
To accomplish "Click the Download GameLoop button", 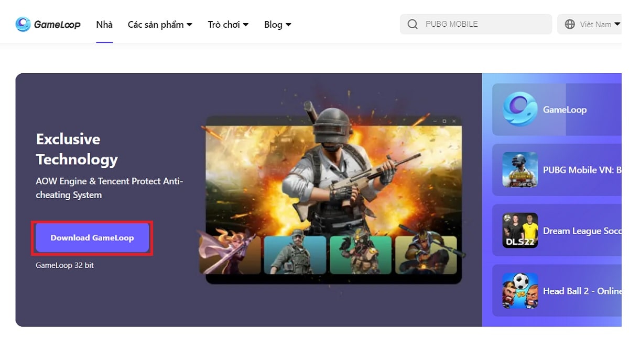I will [92, 237].
